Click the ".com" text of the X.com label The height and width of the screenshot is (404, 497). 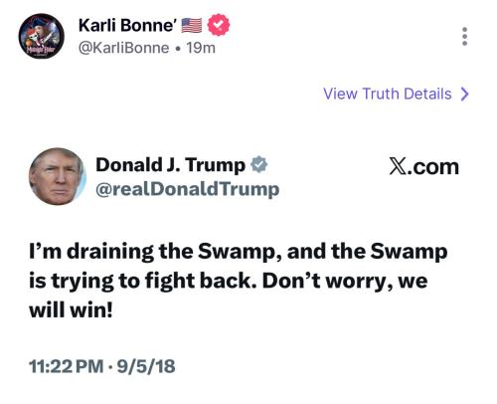(x=433, y=167)
